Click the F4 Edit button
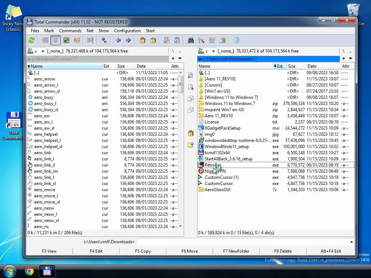Image resolution: width=371 pixels, height=278 pixels. pos(96,251)
